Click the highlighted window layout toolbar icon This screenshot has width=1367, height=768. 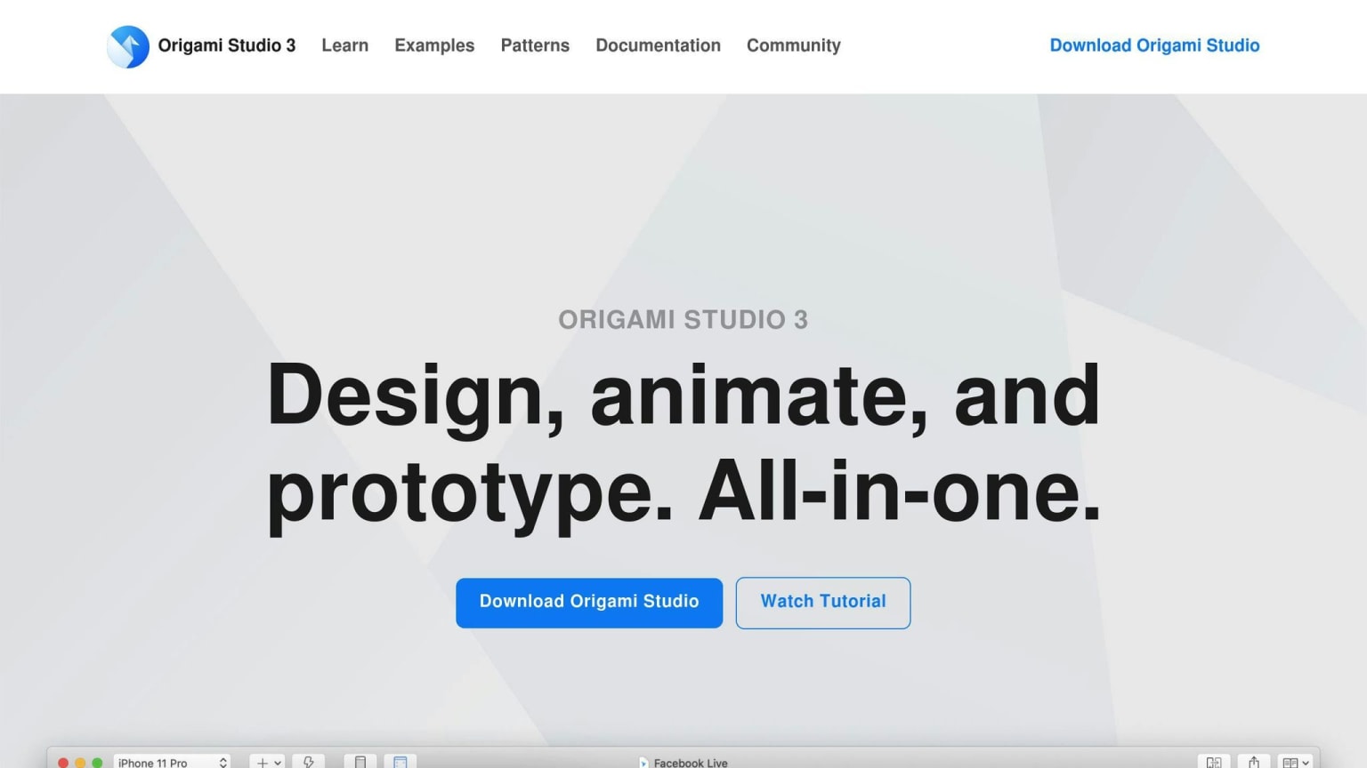tap(400, 762)
